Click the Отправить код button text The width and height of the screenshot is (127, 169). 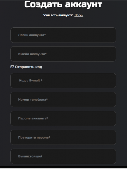[29, 67]
